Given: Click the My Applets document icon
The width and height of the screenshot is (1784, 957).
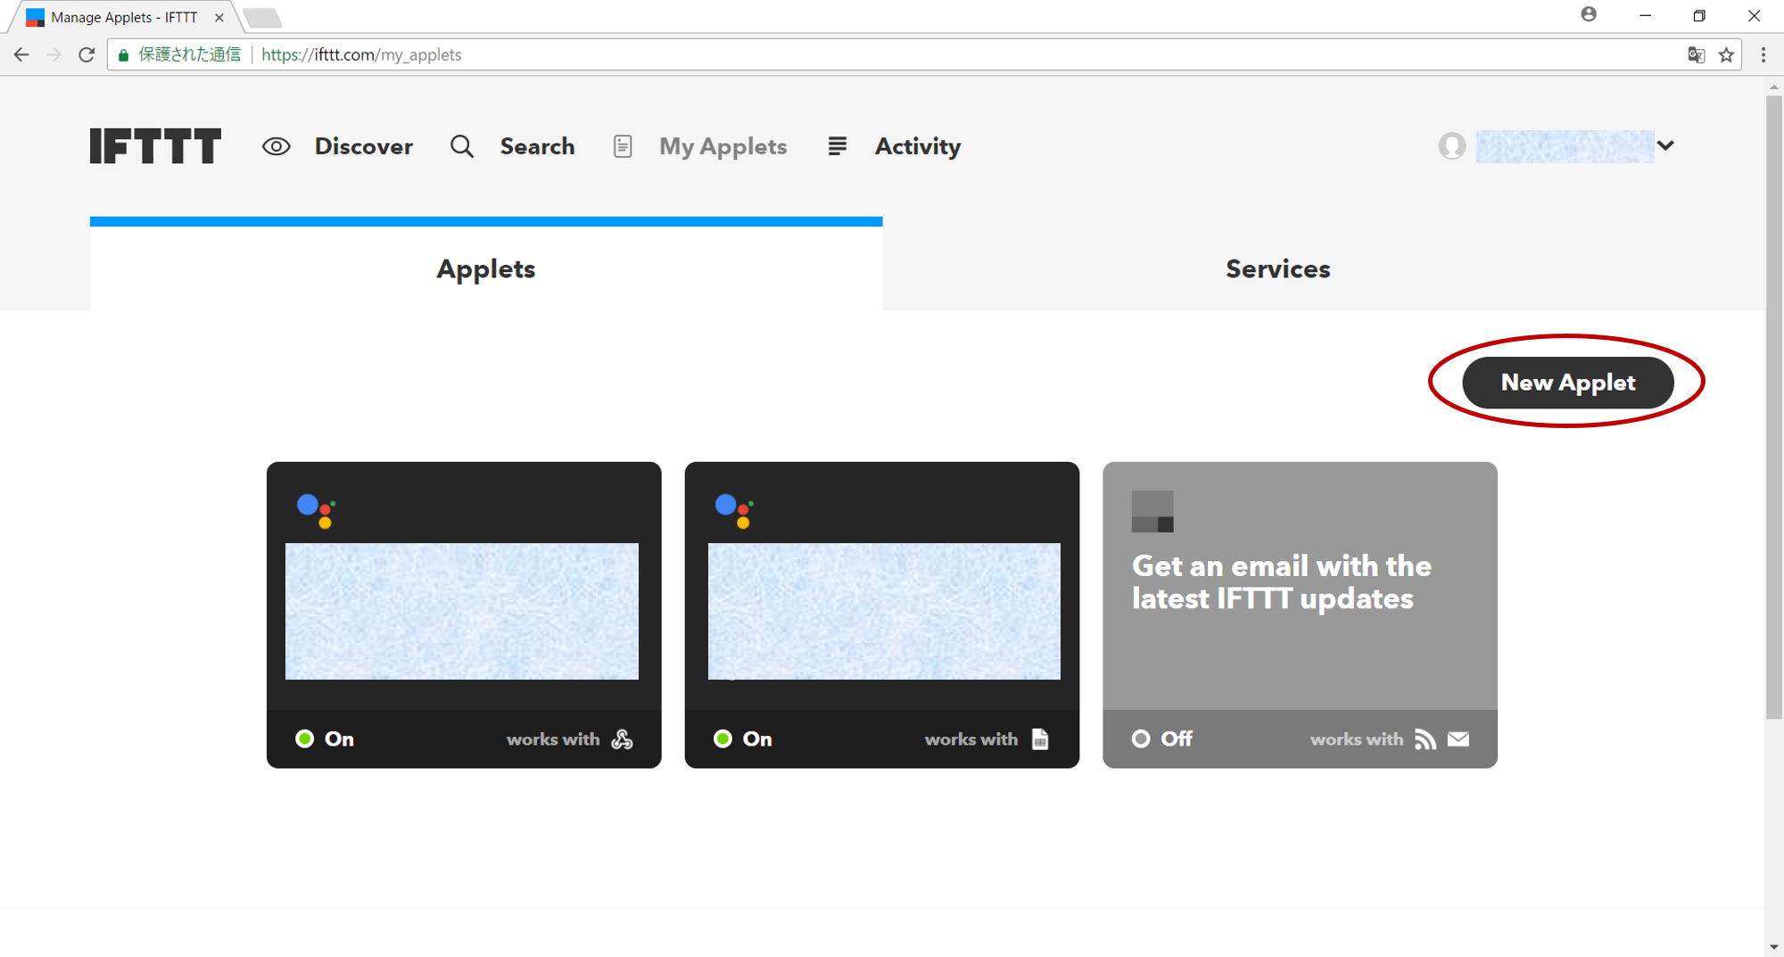Looking at the screenshot, I should (623, 146).
